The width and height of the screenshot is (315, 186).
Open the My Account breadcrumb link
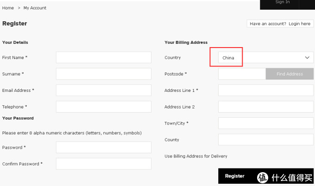(35, 8)
